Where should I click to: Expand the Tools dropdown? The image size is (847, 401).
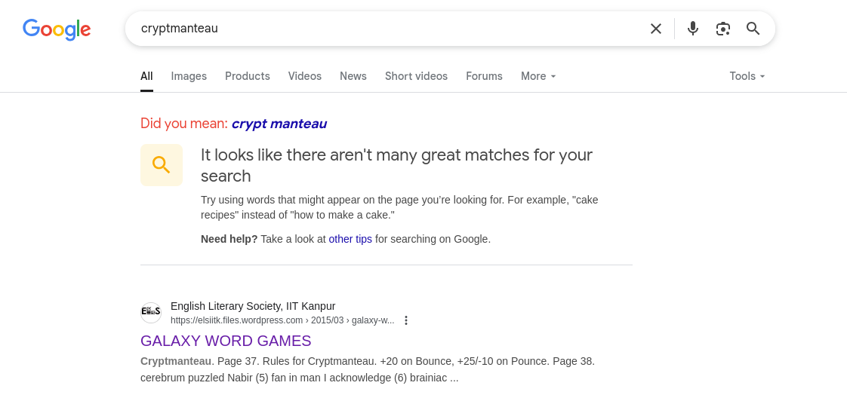747,76
